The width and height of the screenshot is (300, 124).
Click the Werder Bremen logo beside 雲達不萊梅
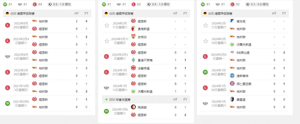click(x=133, y=60)
